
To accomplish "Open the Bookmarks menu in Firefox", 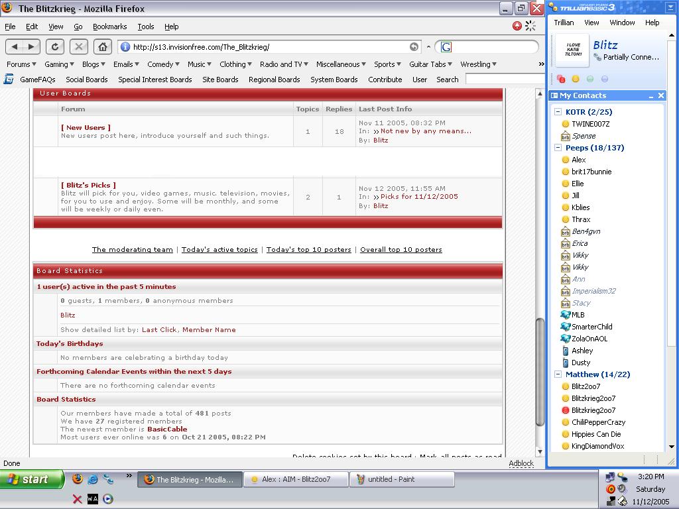I will (109, 27).
